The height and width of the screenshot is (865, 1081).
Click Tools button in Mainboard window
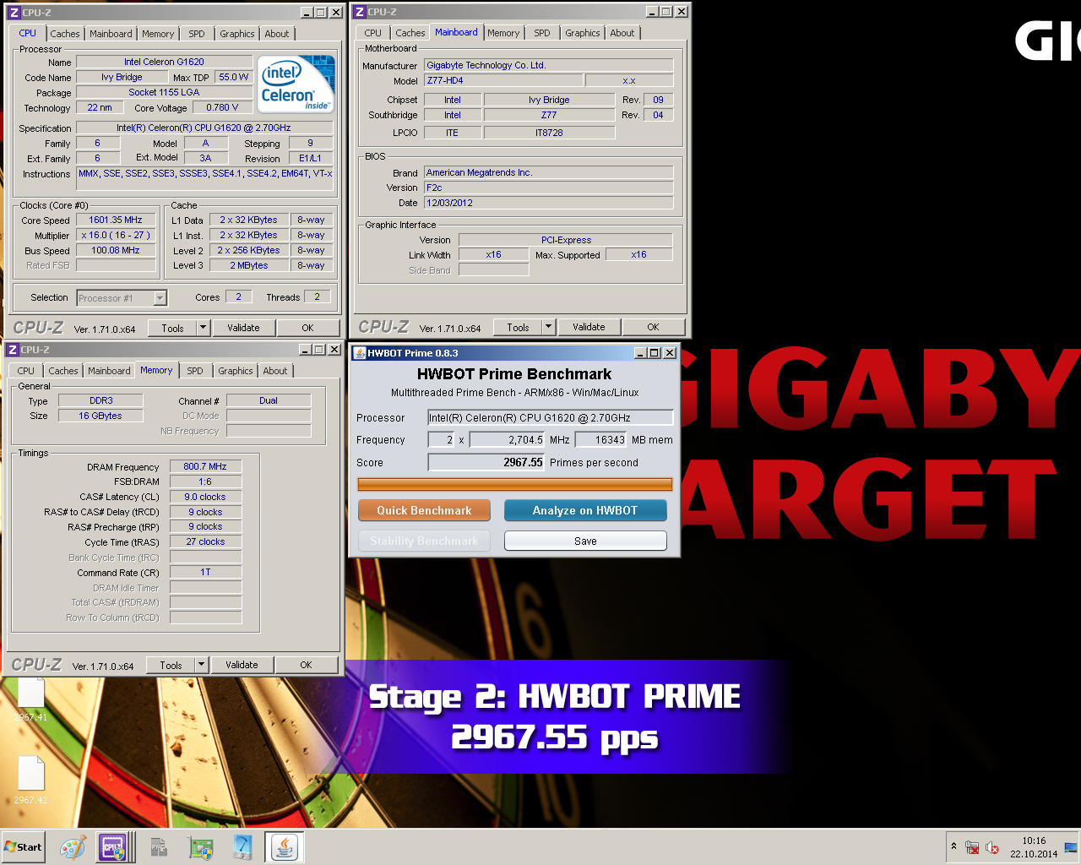tap(518, 327)
